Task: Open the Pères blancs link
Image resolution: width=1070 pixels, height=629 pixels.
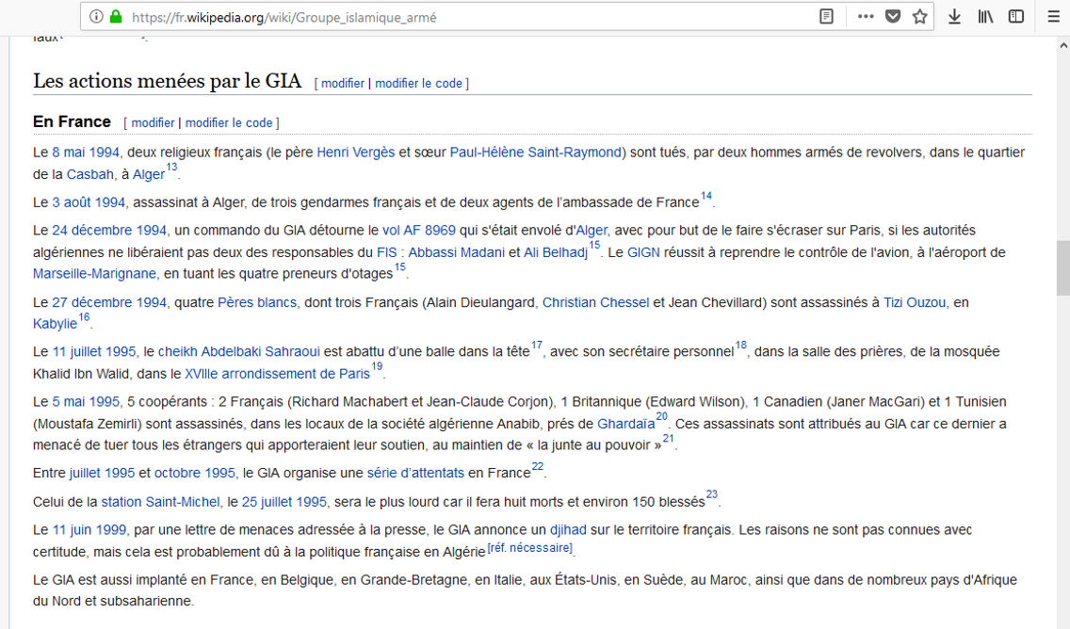Action: pyautogui.click(x=257, y=302)
